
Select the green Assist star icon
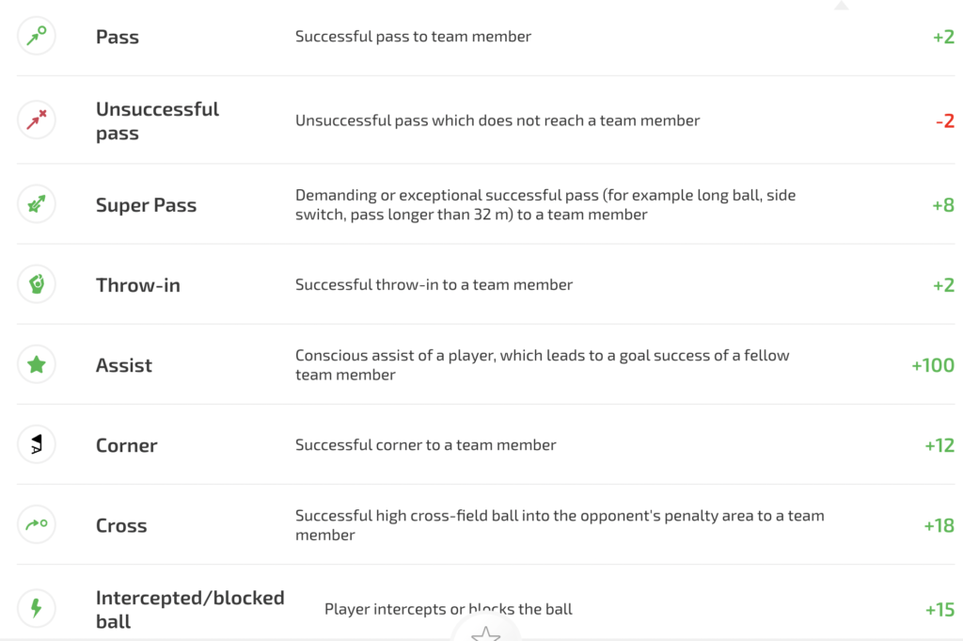pos(36,365)
